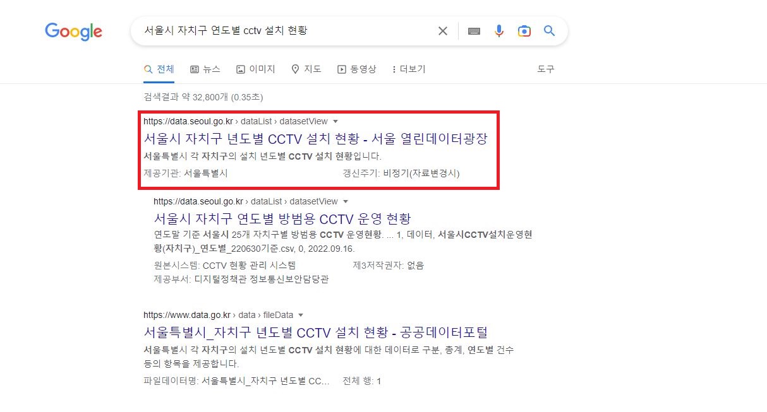The image size is (767, 412).
Task: Click 원본시스템: CCTV 현황 관리 시스템 text
Action: point(225,266)
